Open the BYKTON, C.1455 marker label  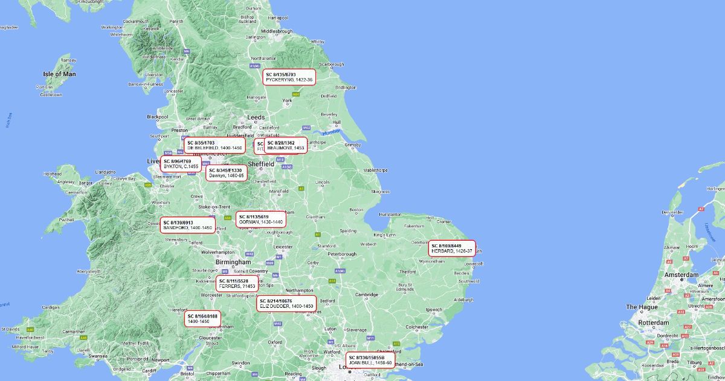181,164
